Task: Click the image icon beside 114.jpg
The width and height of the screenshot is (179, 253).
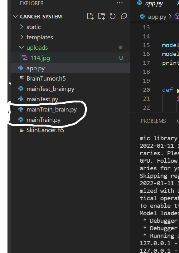Action: point(25,58)
